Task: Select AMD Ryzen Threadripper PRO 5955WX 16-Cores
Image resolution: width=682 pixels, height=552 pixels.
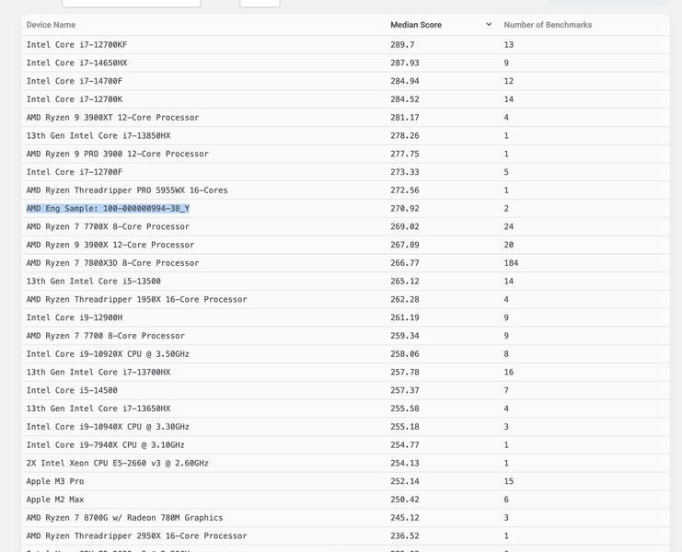Action: pyautogui.click(x=127, y=190)
